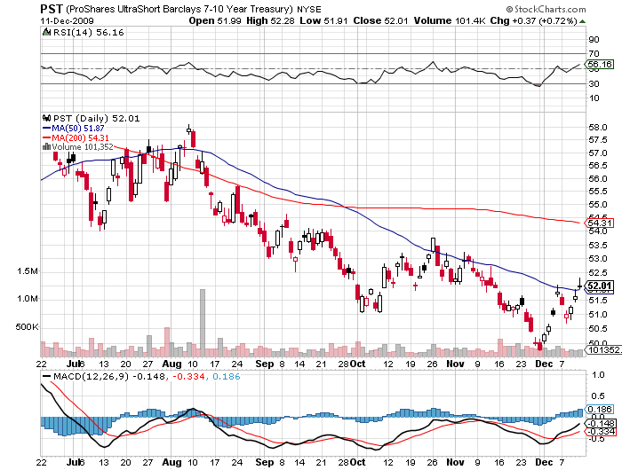Click the Chg +0.37 (+0.72%) value
This screenshot has height=470, width=622.
(533, 20)
